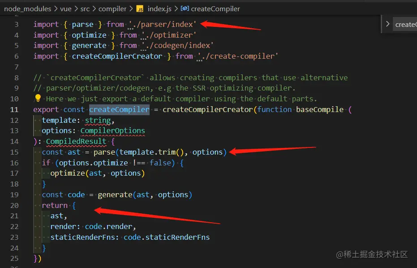
Task: Click the JS file icon in breadcrumb
Action: (x=140, y=9)
